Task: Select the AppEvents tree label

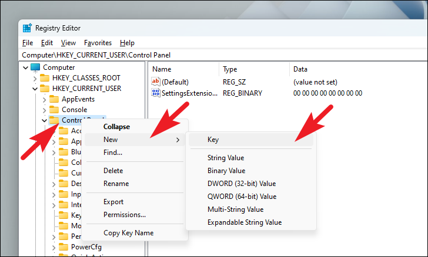Action: coord(78,99)
